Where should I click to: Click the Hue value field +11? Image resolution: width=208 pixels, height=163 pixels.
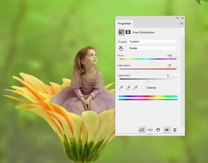(x=172, y=56)
